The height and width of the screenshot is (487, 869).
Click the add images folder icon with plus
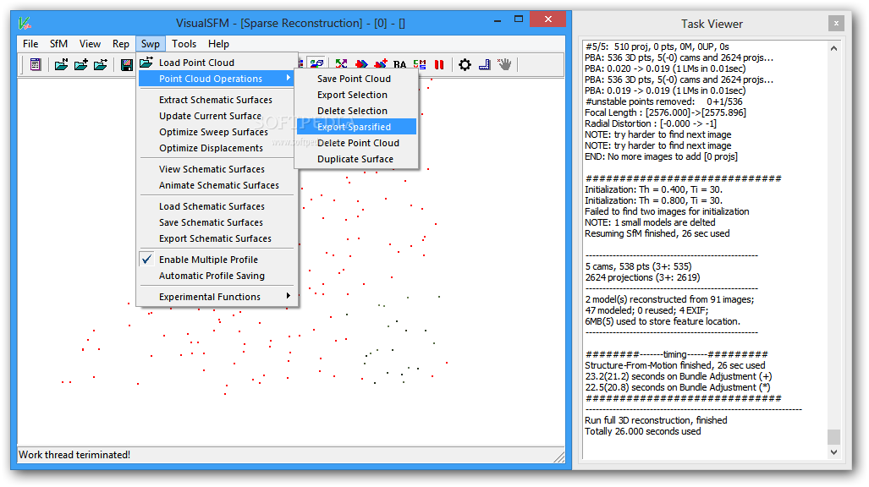coord(81,64)
